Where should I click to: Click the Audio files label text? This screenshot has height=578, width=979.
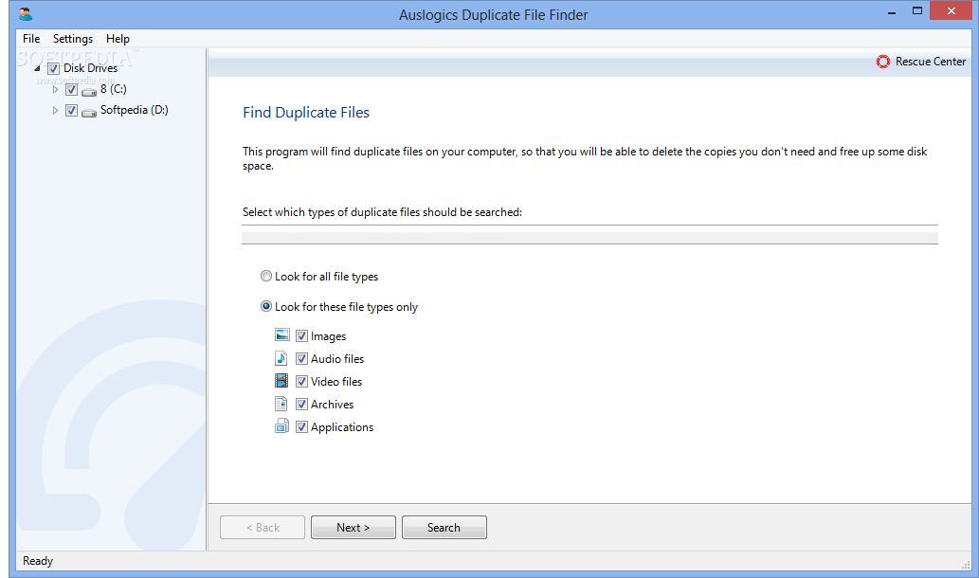pos(337,359)
